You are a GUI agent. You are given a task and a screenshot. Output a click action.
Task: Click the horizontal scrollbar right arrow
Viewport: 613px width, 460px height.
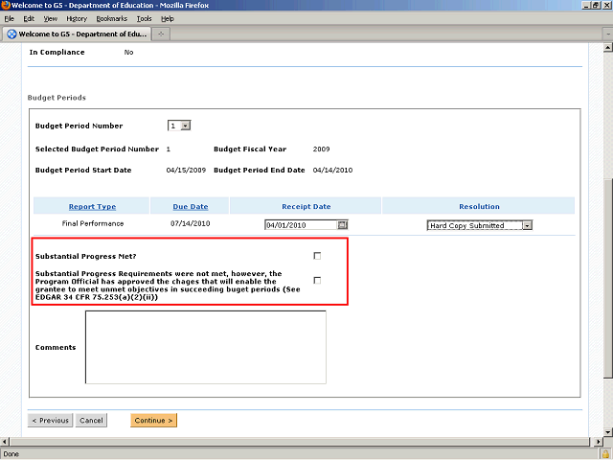coord(598,442)
